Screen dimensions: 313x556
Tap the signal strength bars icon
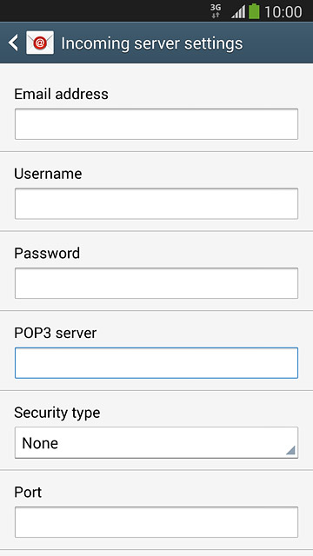pyautogui.click(x=238, y=12)
